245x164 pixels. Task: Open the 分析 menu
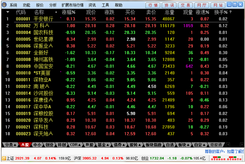tap(53, 5)
